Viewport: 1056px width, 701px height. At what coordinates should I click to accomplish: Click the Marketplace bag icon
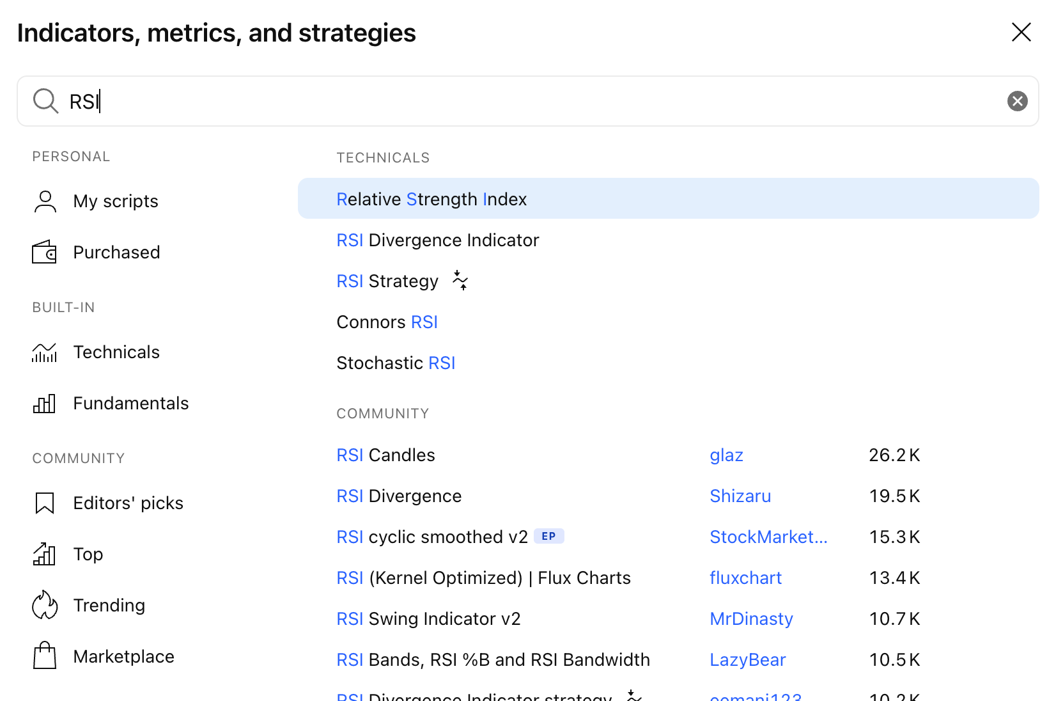pos(45,656)
